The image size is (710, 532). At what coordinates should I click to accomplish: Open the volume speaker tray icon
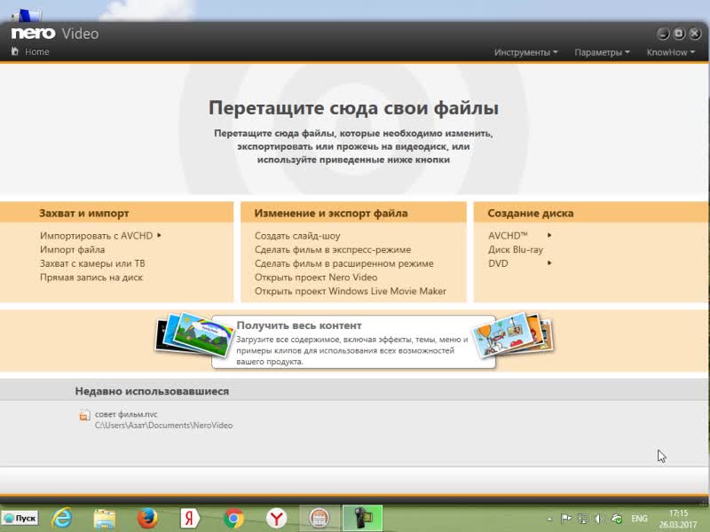coord(600,519)
